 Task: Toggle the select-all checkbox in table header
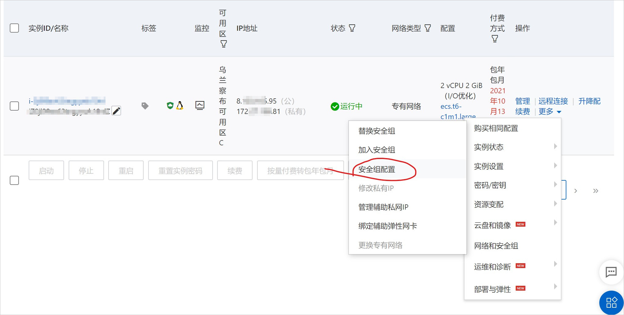pyautogui.click(x=14, y=28)
